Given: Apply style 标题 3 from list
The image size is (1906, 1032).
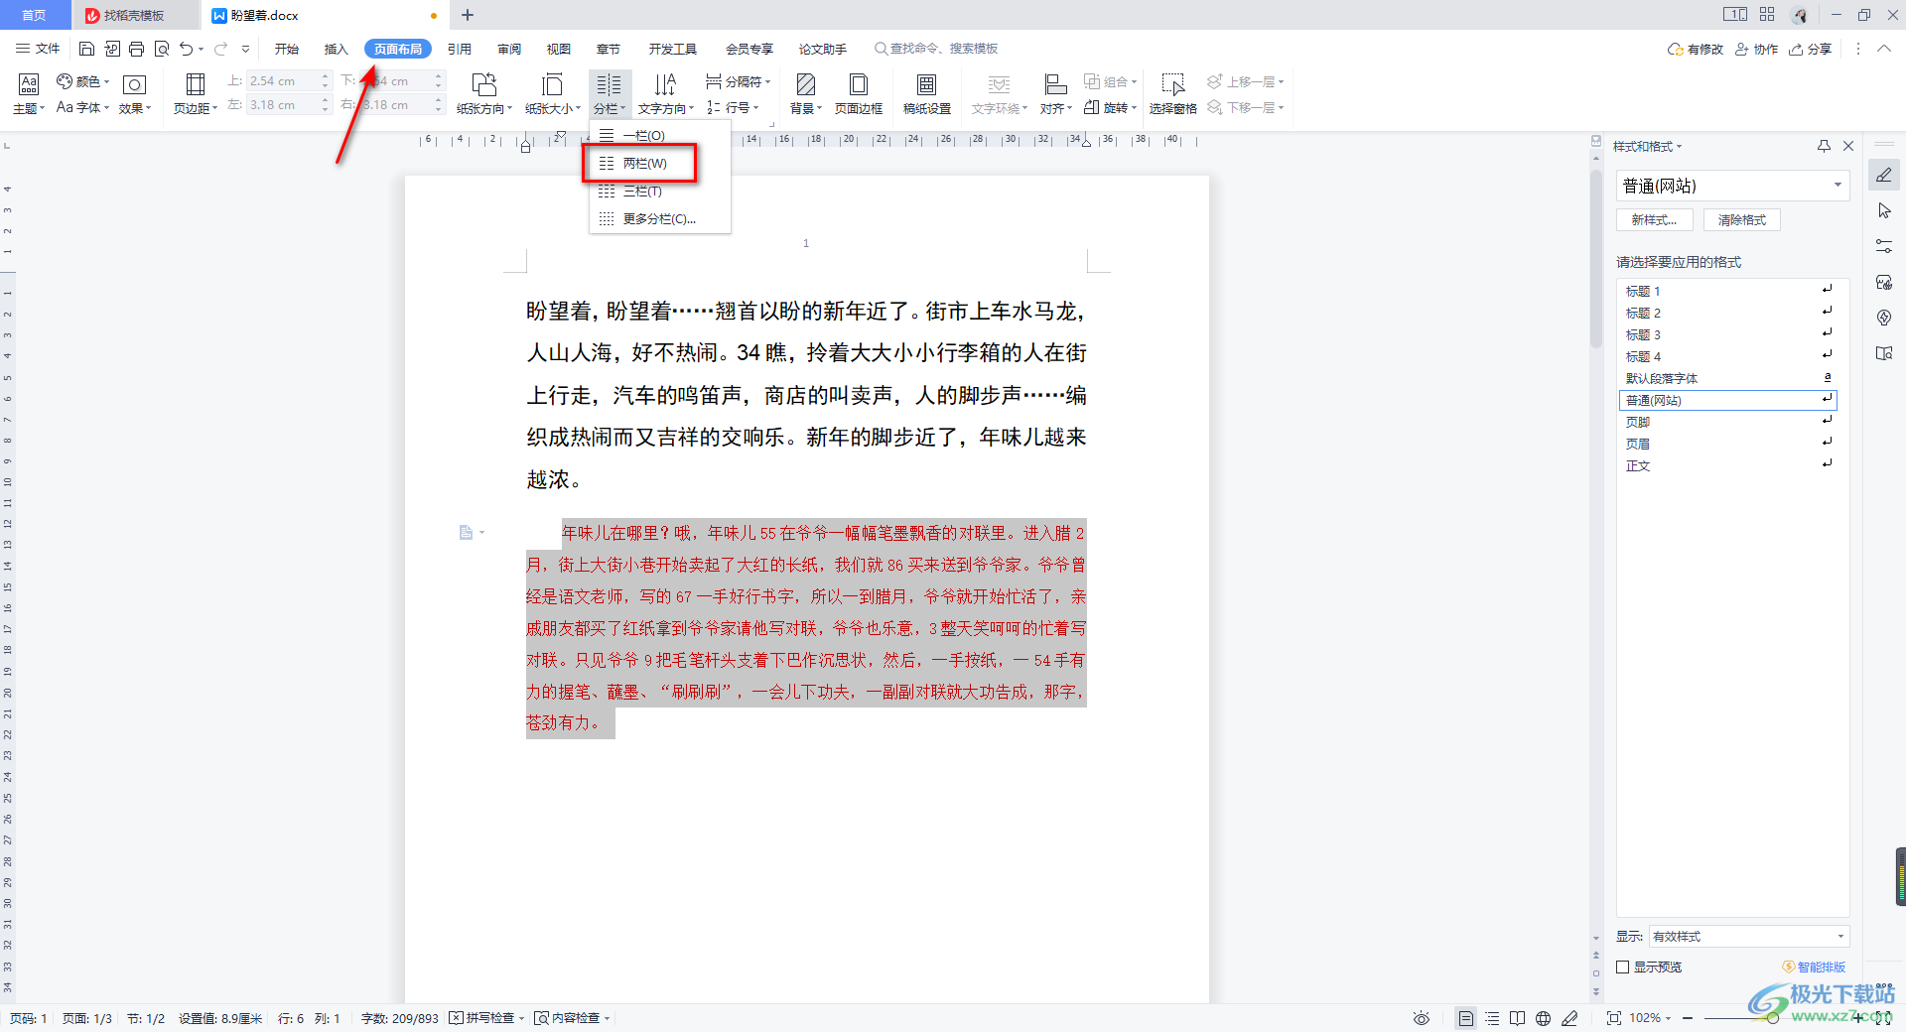Looking at the screenshot, I should click(x=1727, y=334).
